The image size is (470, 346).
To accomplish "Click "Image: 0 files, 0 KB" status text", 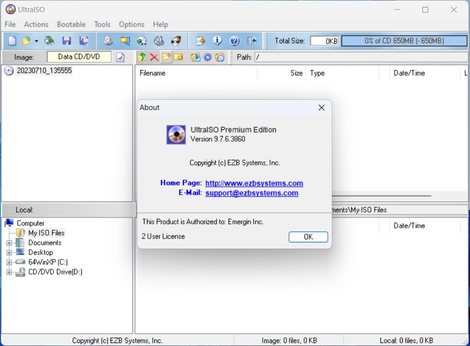I will click(x=289, y=341).
